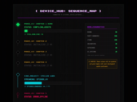Viewport: 137px width, 102px height.
Task: Click EPISODES_RENDERED: 09 / ??? readout
Action: click(x=37, y=86)
